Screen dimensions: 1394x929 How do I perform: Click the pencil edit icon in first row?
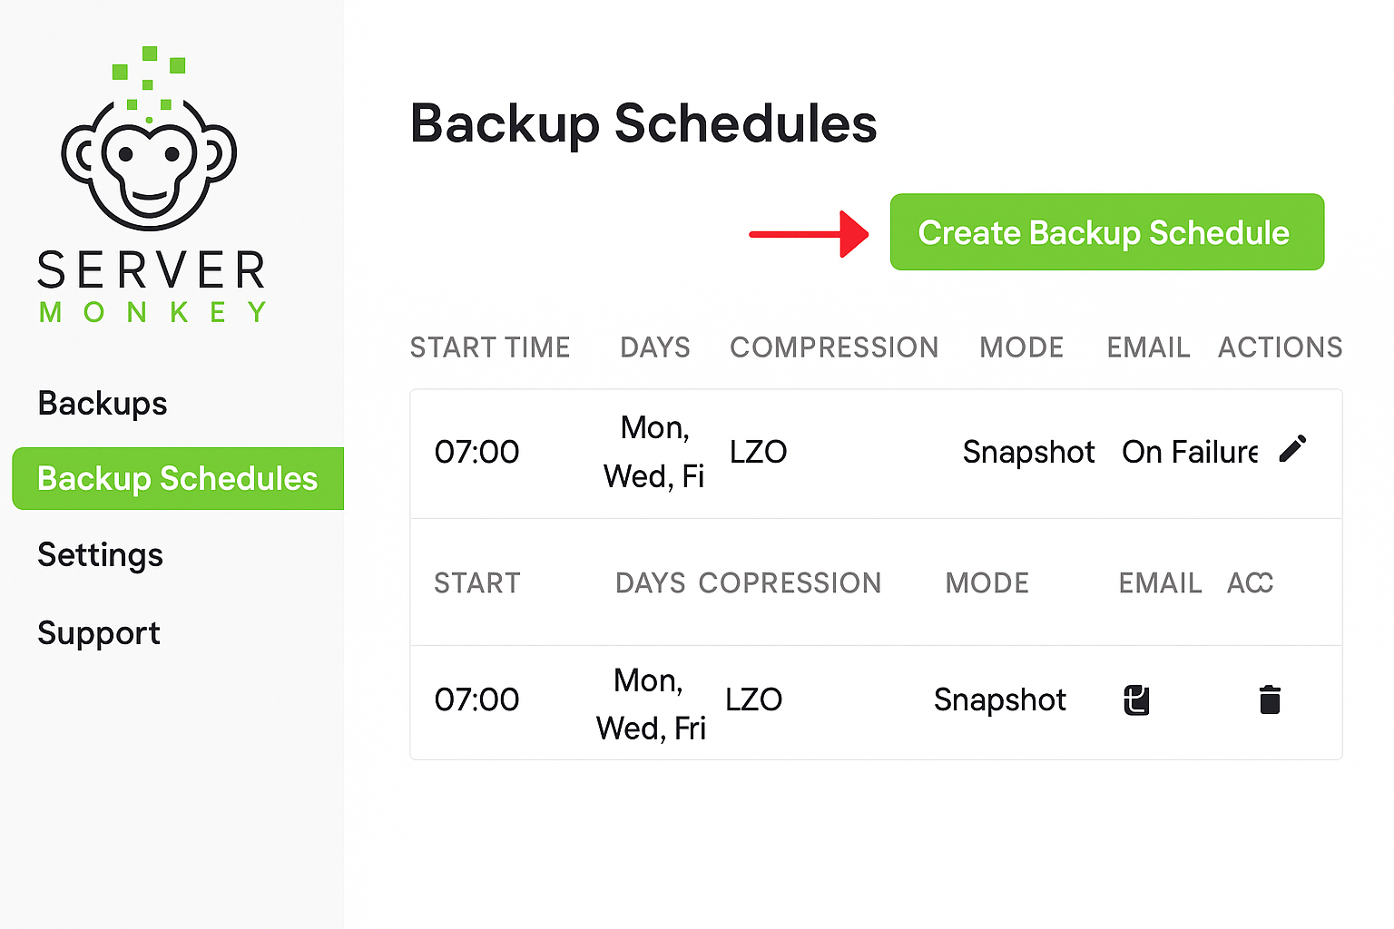pos(1292,449)
